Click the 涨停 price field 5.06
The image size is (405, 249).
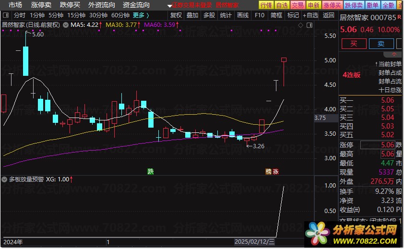pyautogui.click(x=378, y=145)
